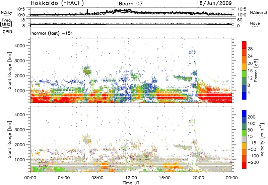Click the Slant Range [km] label of the power panel
This screenshot has height=185, width=268.
[9, 70]
